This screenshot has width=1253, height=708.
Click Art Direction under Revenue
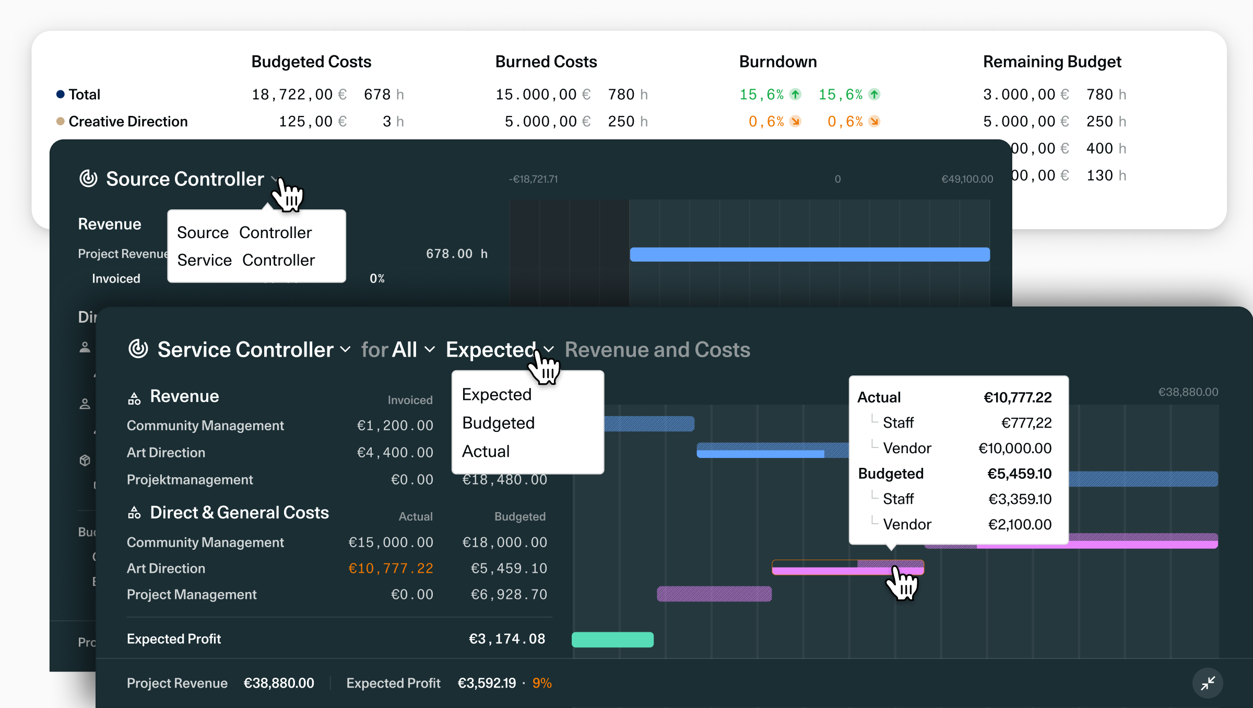click(166, 453)
